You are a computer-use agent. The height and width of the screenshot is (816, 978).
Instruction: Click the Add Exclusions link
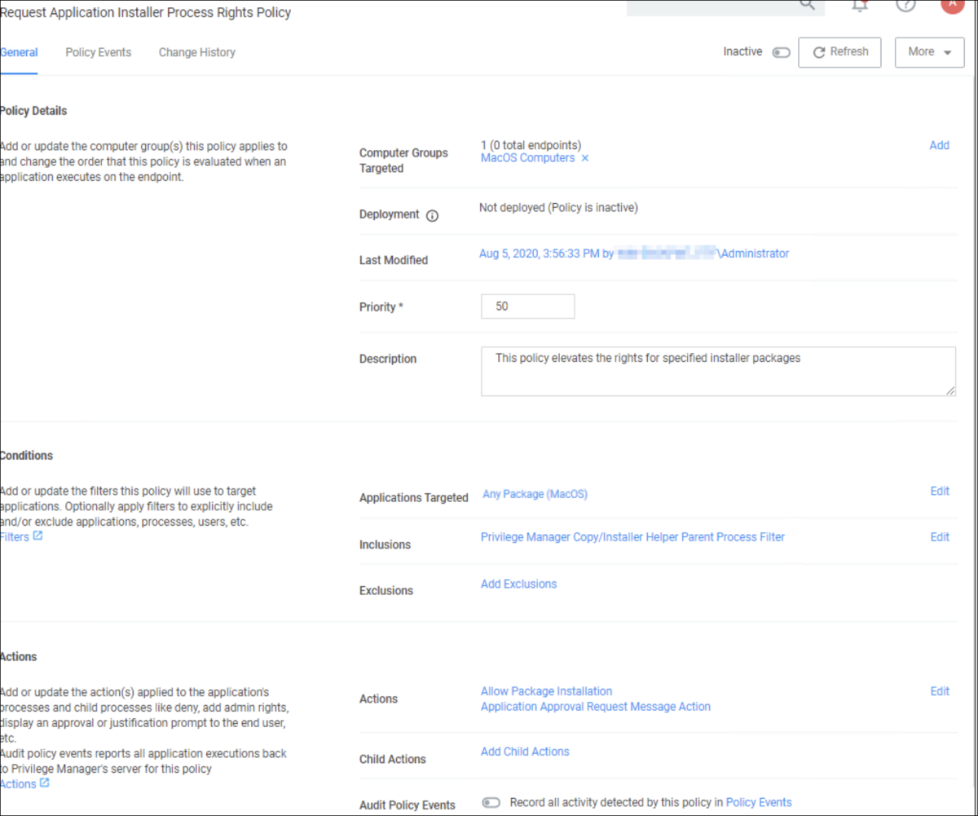[x=518, y=584]
